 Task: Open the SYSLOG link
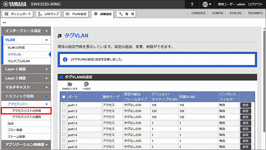tap(235, 13)
